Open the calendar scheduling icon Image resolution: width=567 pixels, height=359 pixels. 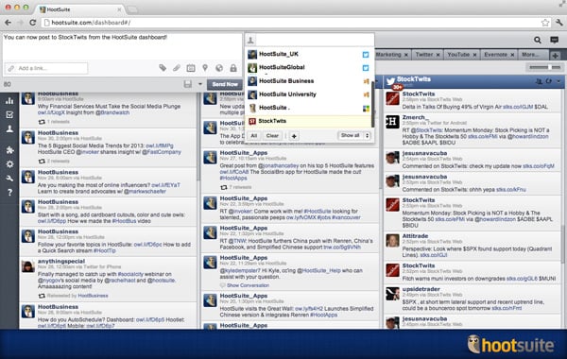[x=191, y=68]
